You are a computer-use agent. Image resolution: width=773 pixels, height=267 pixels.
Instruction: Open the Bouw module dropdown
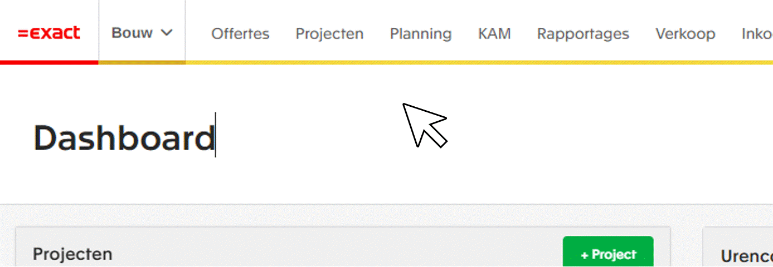pos(142,32)
